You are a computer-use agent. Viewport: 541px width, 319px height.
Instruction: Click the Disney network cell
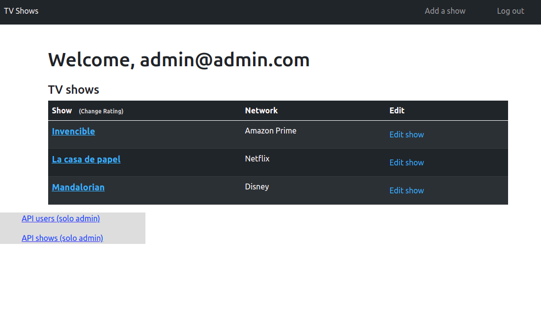click(x=256, y=186)
